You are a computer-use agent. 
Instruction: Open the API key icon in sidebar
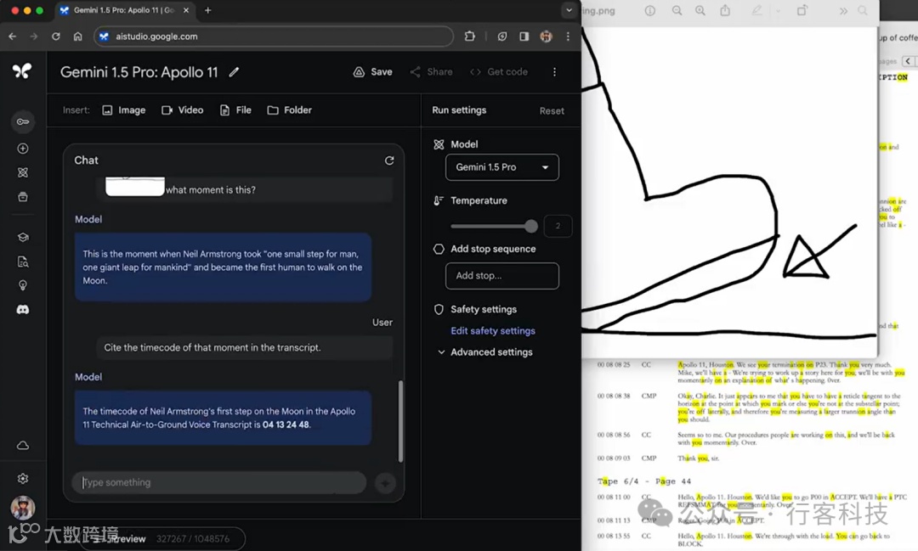point(23,121)
